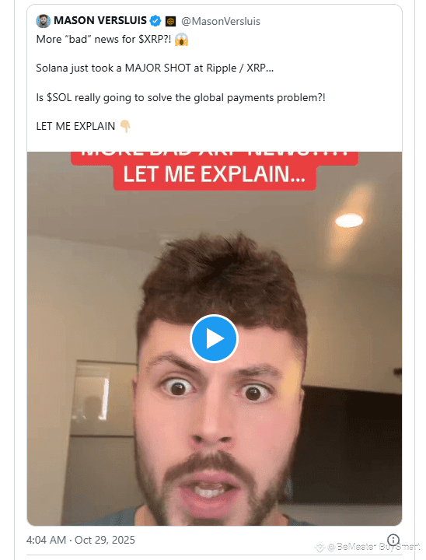Open the info icon near timestamp
This screenshot has height=560, width=426.
(x=393, y=540)
